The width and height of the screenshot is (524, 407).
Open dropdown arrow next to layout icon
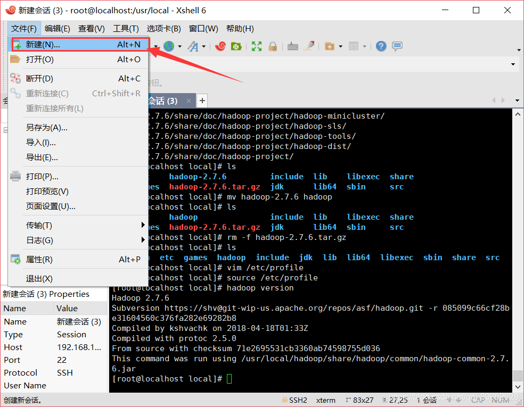365,46
